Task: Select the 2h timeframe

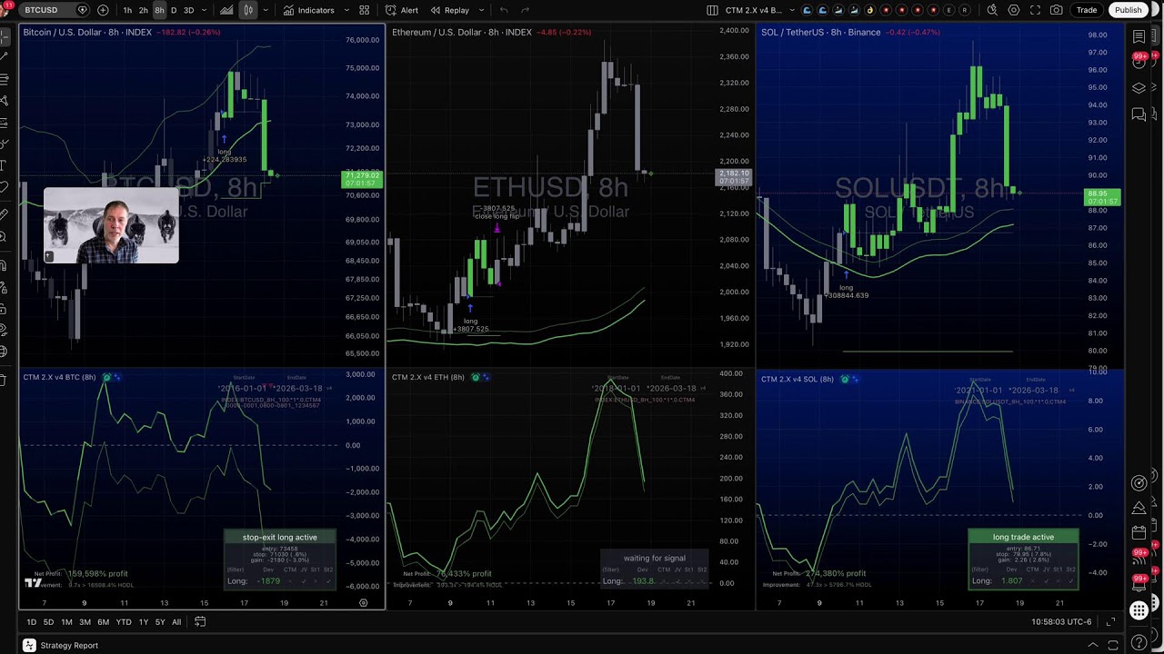Action: pos(144,10)
